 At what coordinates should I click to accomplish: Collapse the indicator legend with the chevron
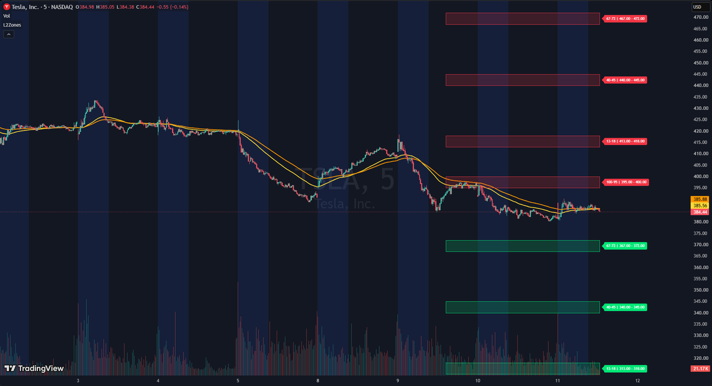point(8,34)
